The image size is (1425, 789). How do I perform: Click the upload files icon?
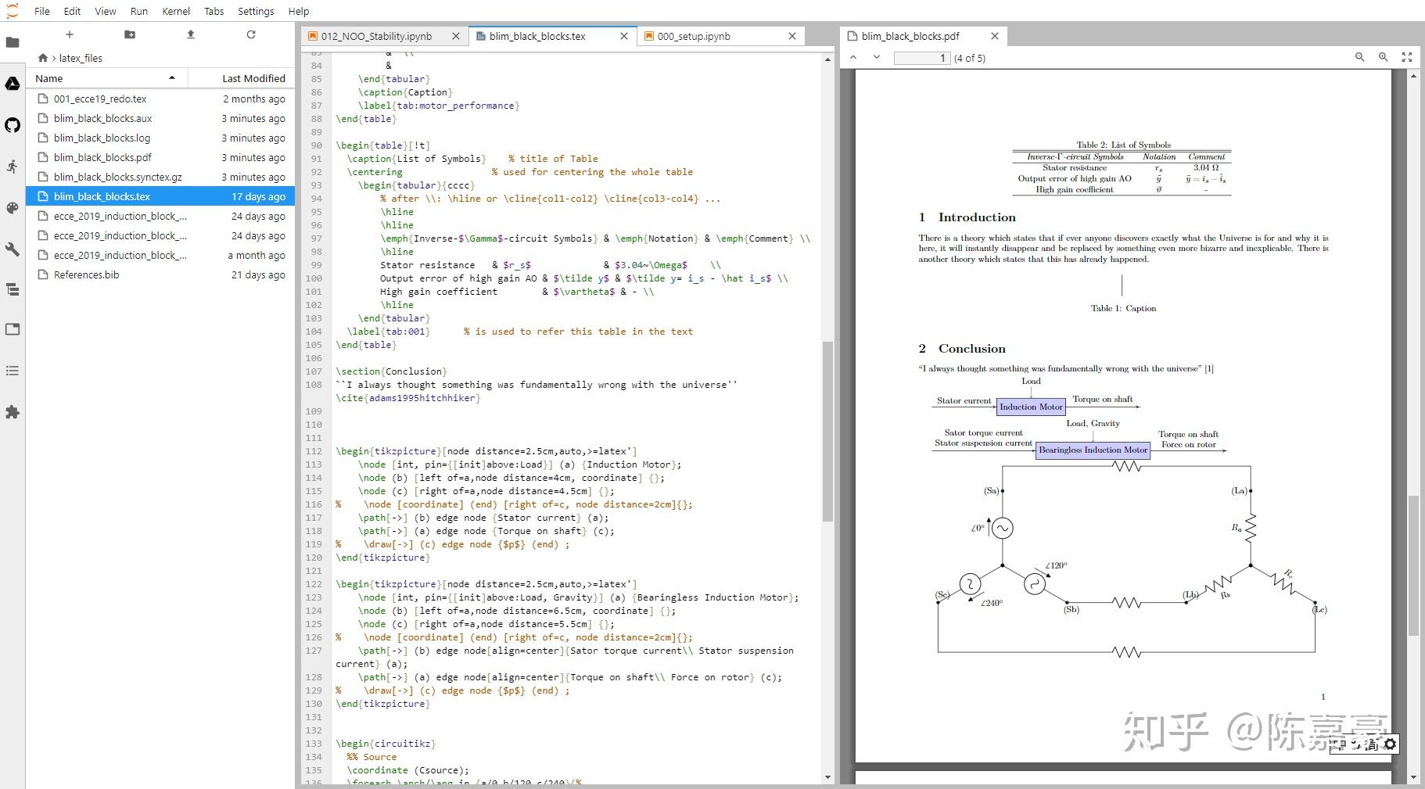[x=191, y=34]
